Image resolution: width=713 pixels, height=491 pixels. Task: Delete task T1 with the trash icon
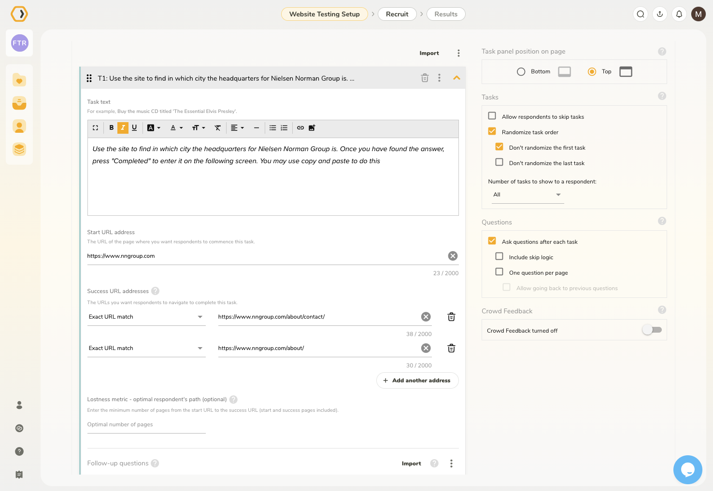click(425, 78)
